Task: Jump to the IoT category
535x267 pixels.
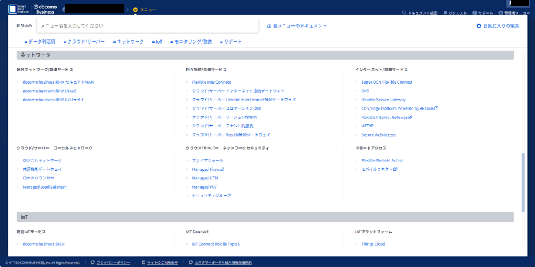Action: (157, 42)
